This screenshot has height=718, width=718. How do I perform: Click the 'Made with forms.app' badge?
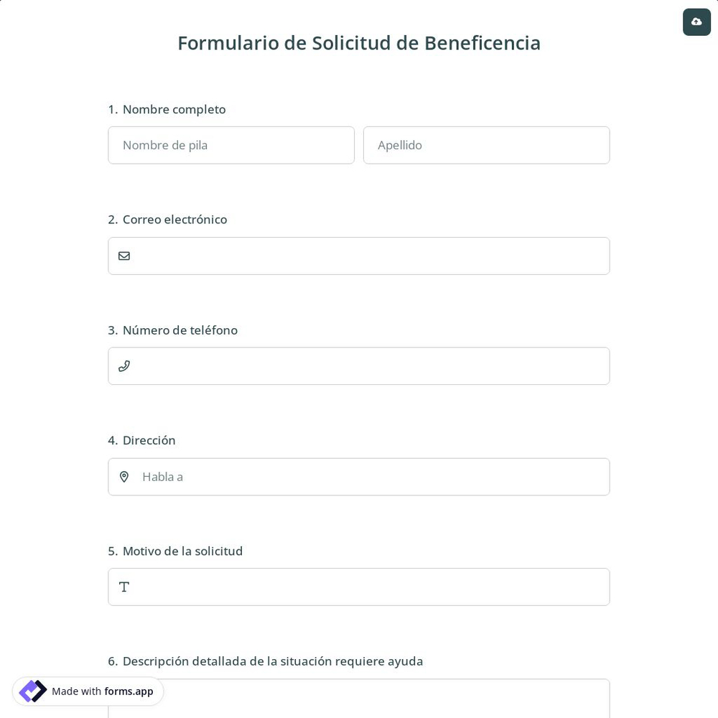[88, 691]
